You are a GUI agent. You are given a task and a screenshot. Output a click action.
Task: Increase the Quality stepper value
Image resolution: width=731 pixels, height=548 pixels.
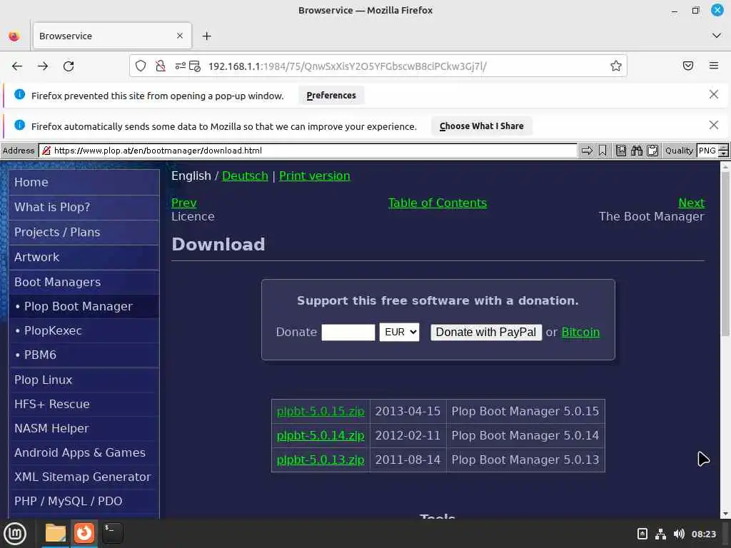point(723,147)
